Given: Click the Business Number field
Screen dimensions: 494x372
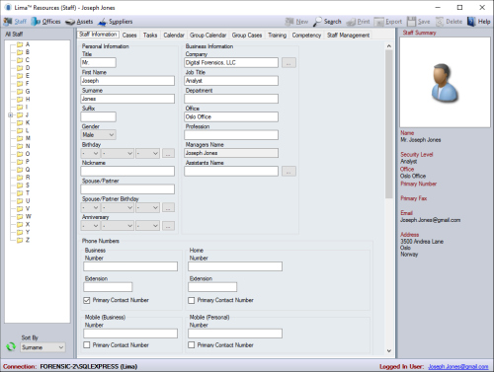Looking at the screenshot, I should tap(130, 266).
